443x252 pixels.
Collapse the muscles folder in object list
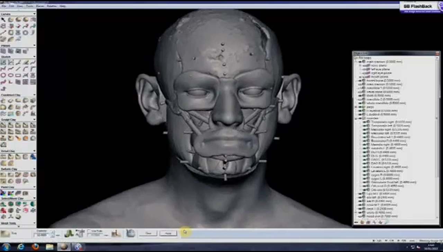pos(356,118)
